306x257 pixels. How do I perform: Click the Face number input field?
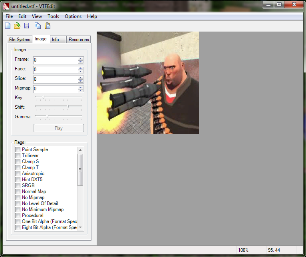pos(56,70)
